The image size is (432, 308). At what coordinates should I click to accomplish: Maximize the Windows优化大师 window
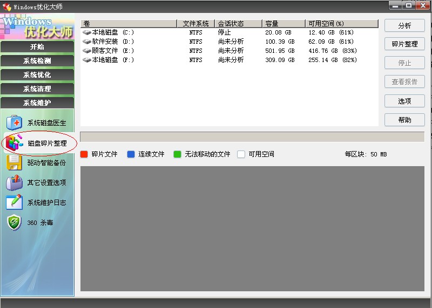pyautogui.click(x=409, y=6)
